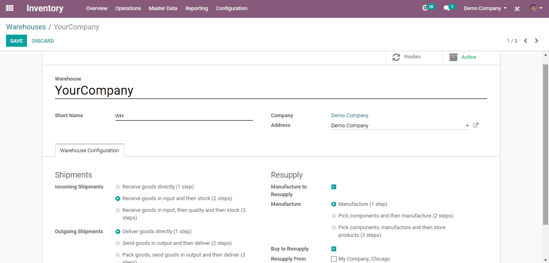Select Receive goods in input, quality, stock (3 steps)
The image size is (549, 263).
pos(118,210)
